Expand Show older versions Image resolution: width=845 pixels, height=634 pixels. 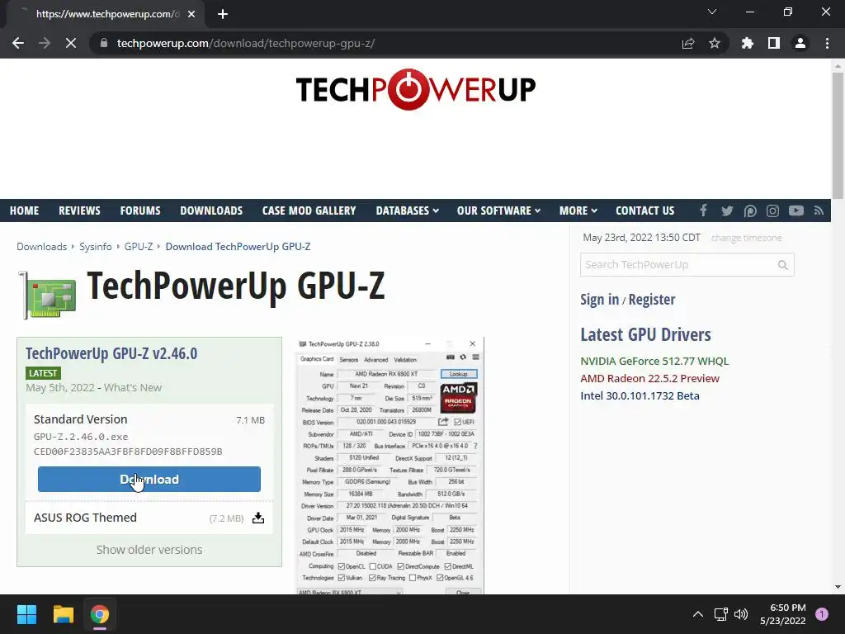(149, 550)
